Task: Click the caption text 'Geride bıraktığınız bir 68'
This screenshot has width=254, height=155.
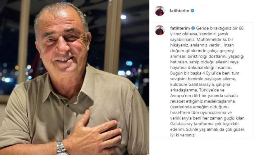Action: (x=220, y=28)
